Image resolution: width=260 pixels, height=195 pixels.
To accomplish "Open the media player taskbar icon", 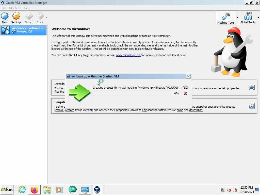I will pos(60,189).
